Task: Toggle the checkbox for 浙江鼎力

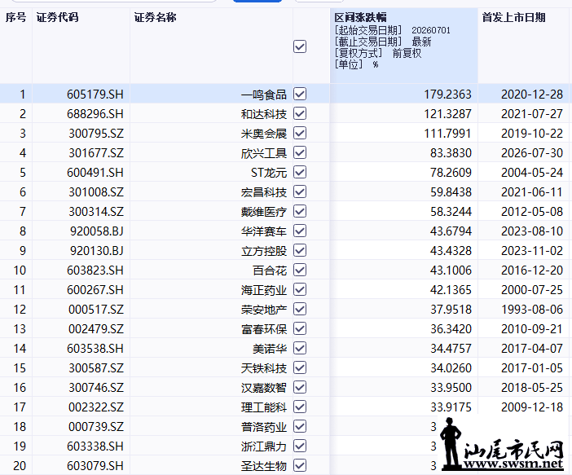Action: (300, 446)
